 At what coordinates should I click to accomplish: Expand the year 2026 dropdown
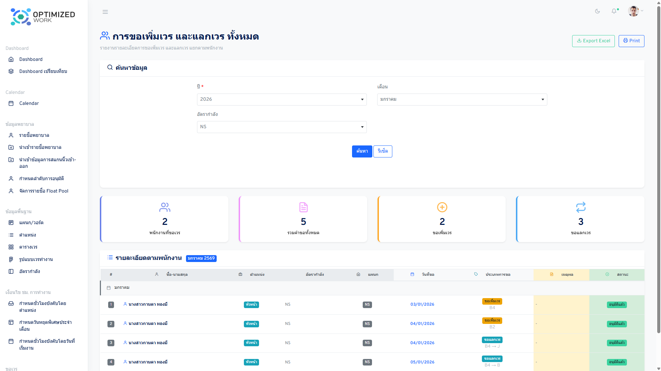tap(281, 99)
